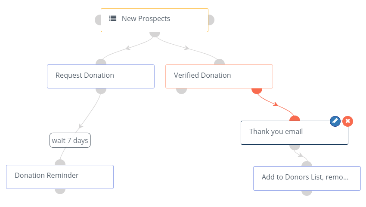Image resolution: width=366 pixels, height=207 pixels.
Task: Select the Donation Reminder node
Action: pyautogui.click(x=59, y=177)
